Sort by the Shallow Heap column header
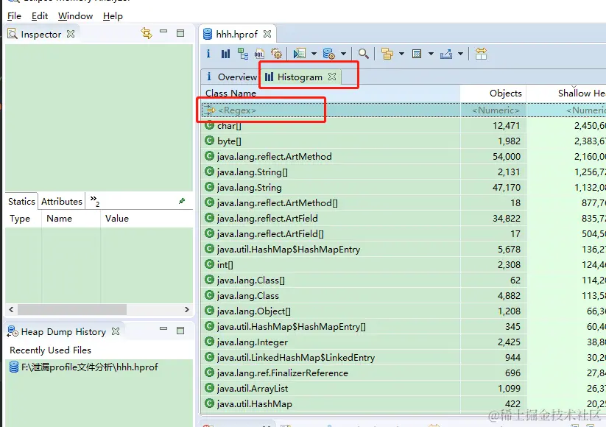606x427 pixels. 566,93
